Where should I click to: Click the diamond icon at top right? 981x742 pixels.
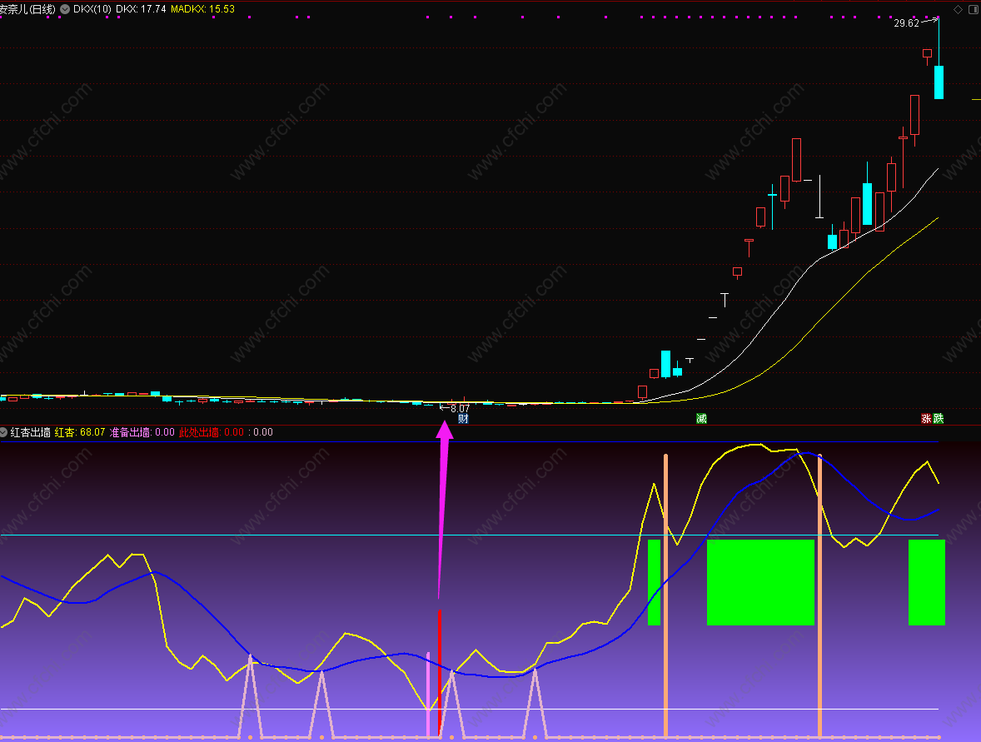coord(958,9)
